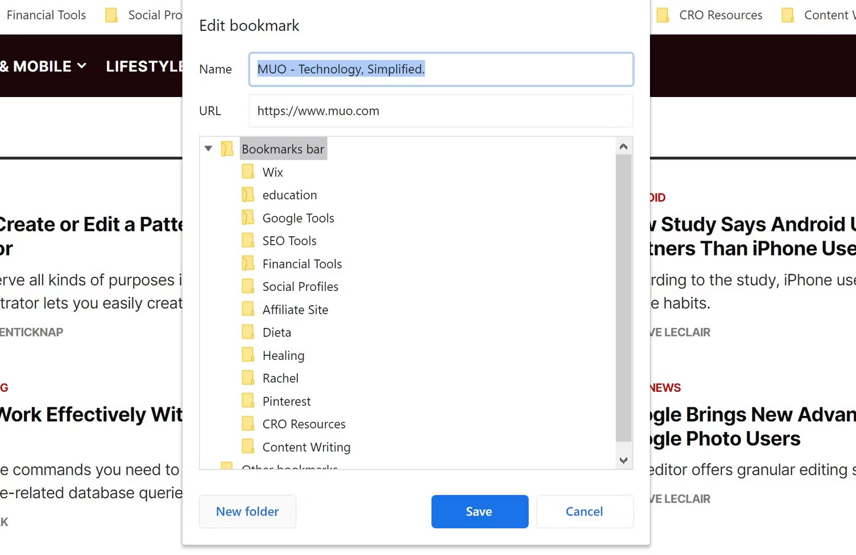Select the Pinterest folder label
Screen dimensions: 856x555
pos(286,401)
